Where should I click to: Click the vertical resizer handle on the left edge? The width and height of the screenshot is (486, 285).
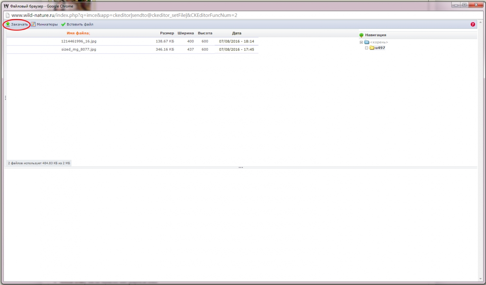pyautogui.click(x=5, y=98)
